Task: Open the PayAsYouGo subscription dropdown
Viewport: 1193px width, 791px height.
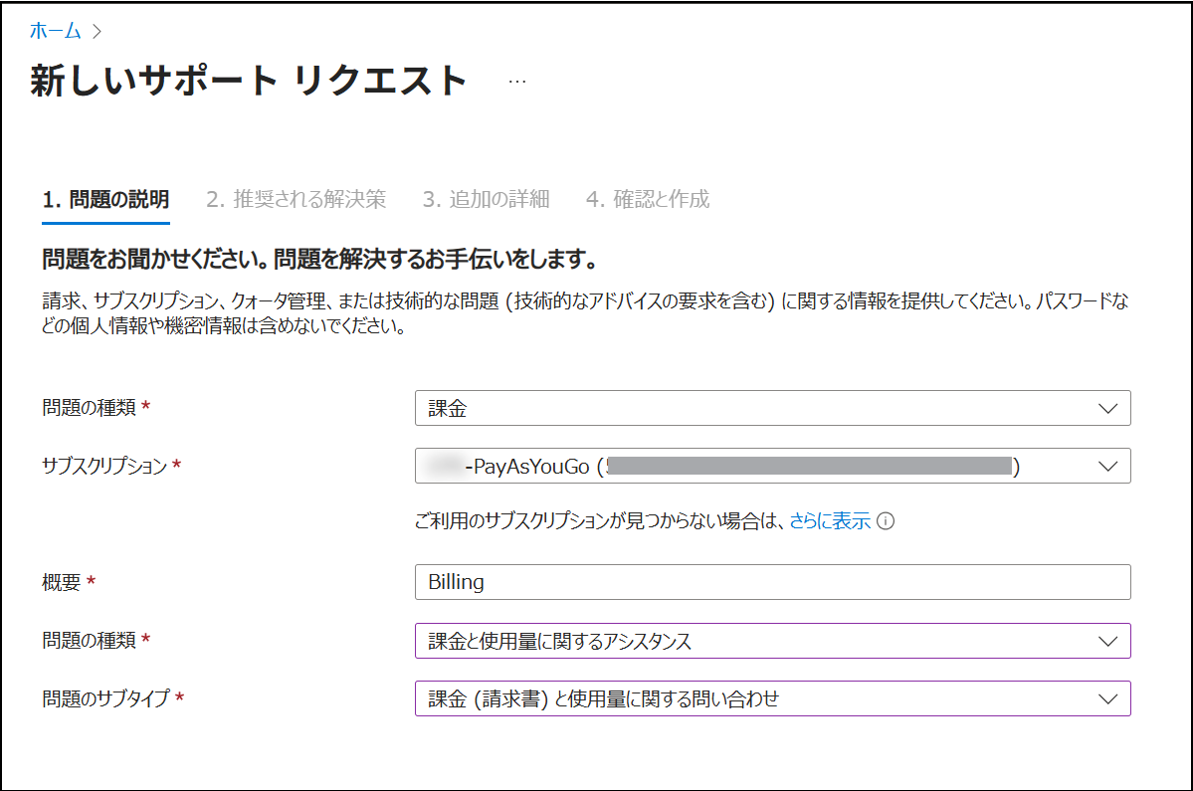Action: click(772, 467)
